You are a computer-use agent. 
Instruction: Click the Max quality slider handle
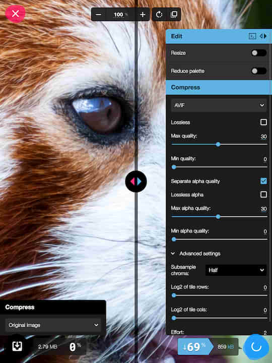click(218, 145)
